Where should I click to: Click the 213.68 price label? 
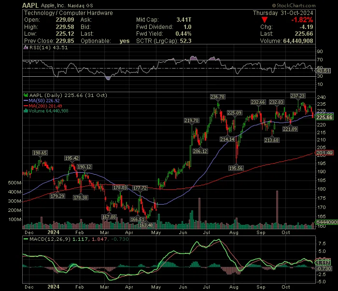pos(271,140)
